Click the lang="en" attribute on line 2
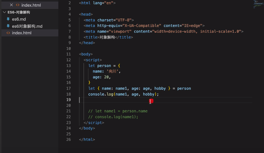This screenshot has height=153, width=264. pos(103,3)
